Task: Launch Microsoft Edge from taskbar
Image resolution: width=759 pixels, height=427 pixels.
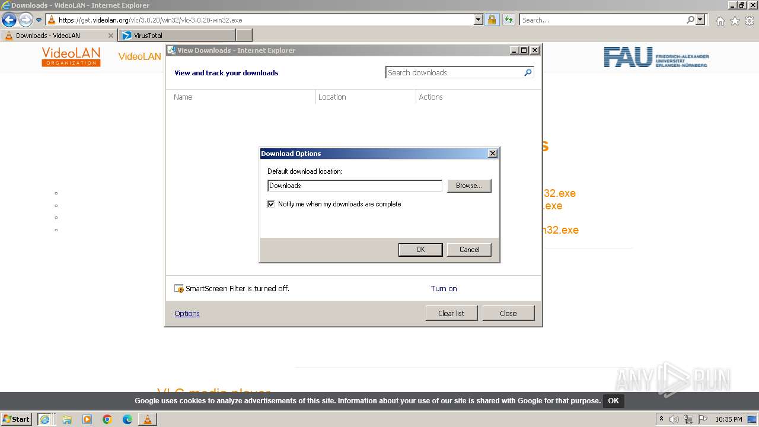Action: pos(127,419)
